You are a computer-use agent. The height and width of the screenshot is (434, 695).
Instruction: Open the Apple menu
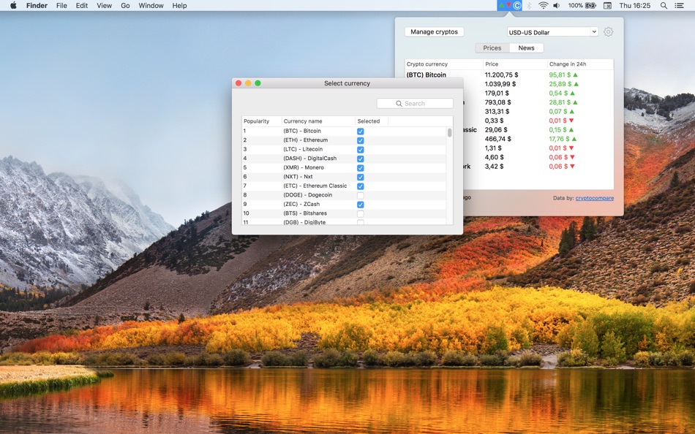tap(13, 5)
